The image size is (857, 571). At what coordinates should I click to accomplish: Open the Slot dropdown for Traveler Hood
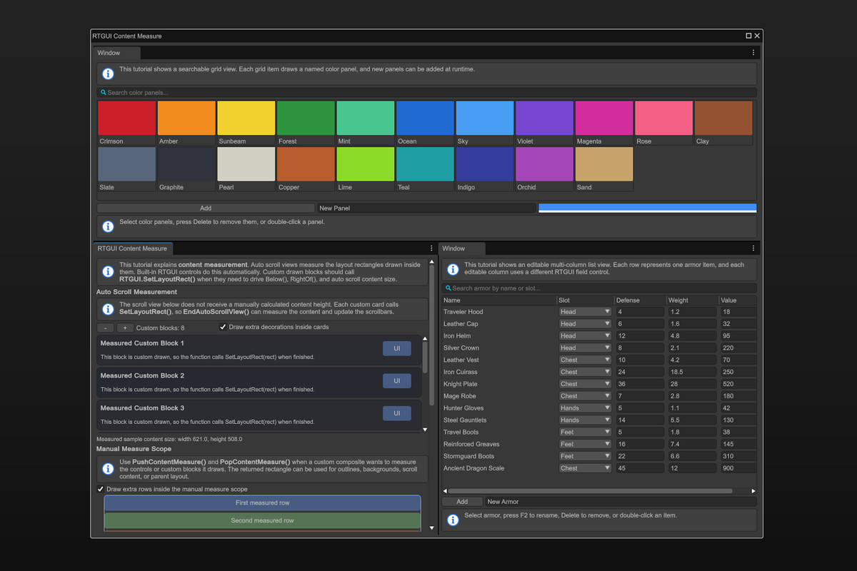(x=585, y=312)
